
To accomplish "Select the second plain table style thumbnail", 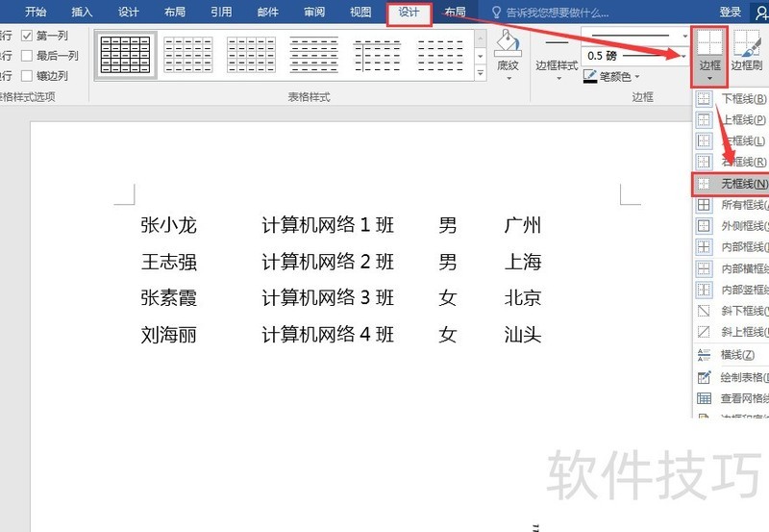I will 188,55.
